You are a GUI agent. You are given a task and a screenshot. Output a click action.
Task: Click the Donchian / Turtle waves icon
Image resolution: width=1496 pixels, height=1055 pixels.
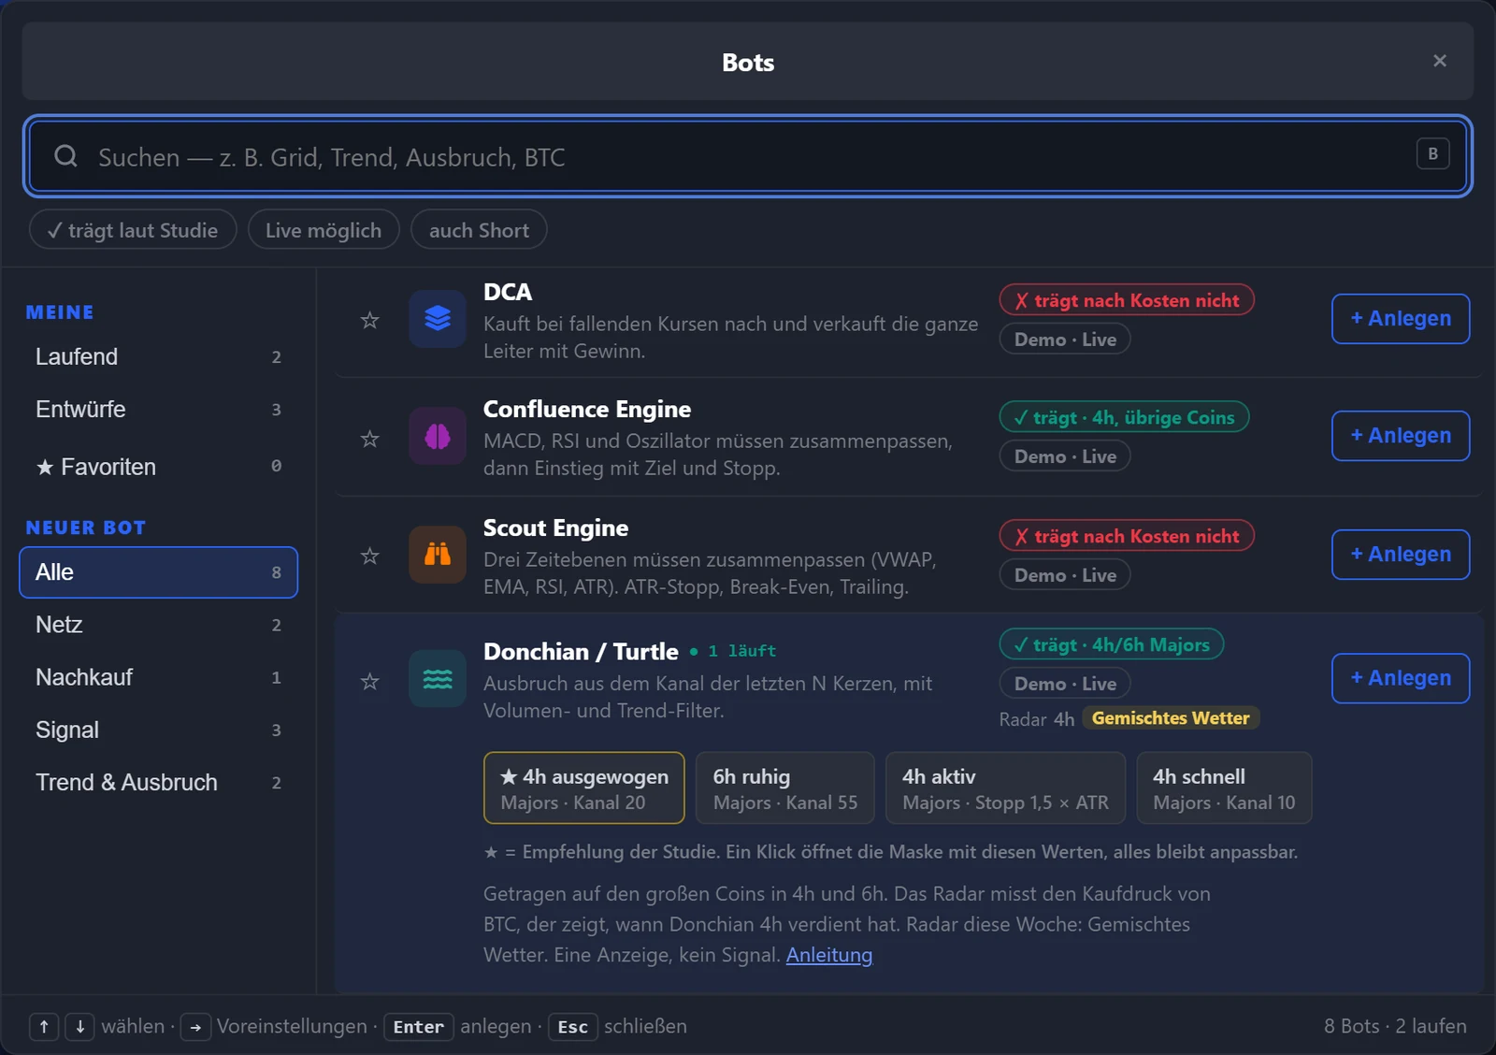pyautogui.click(x=438, y=679)
